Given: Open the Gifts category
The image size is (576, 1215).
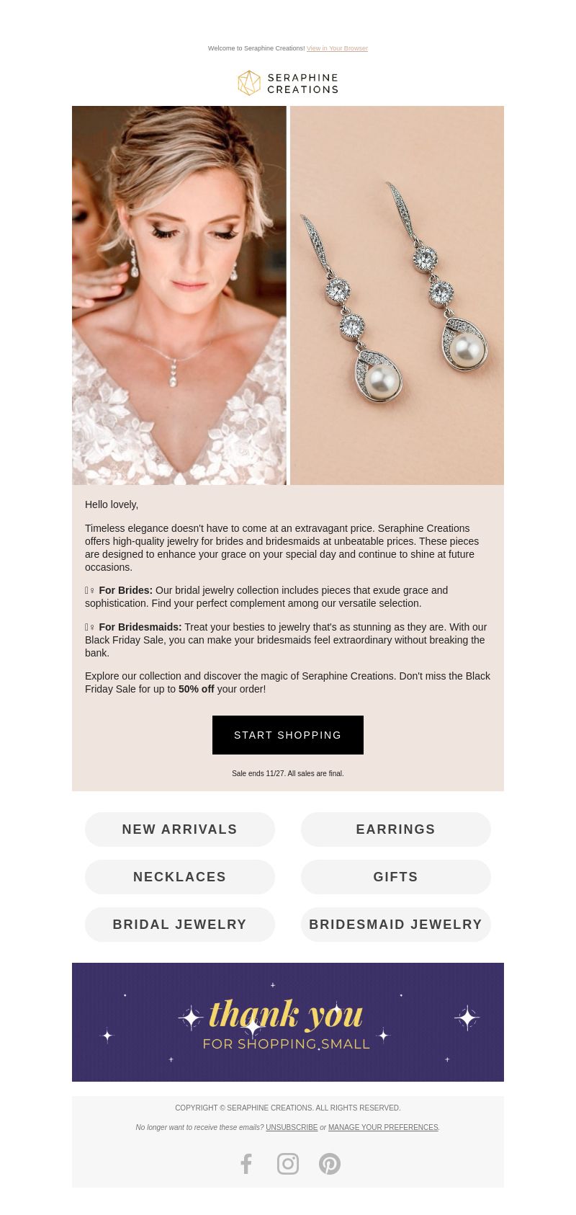Looking at the screenshot, I should (396, 877).
